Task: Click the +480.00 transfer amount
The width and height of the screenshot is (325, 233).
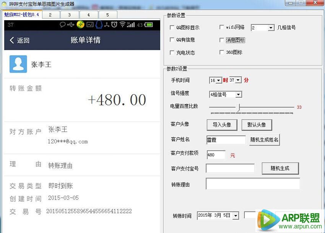Action: pyautogui.click(x=117, y=100)
